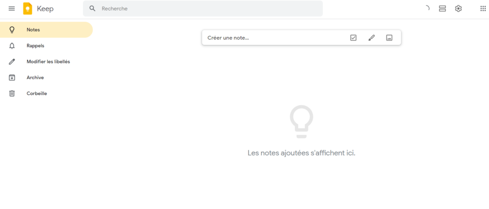Open Modifier les libellés
Viewport: 489px width, 209px height.
(x=48, y=62)
